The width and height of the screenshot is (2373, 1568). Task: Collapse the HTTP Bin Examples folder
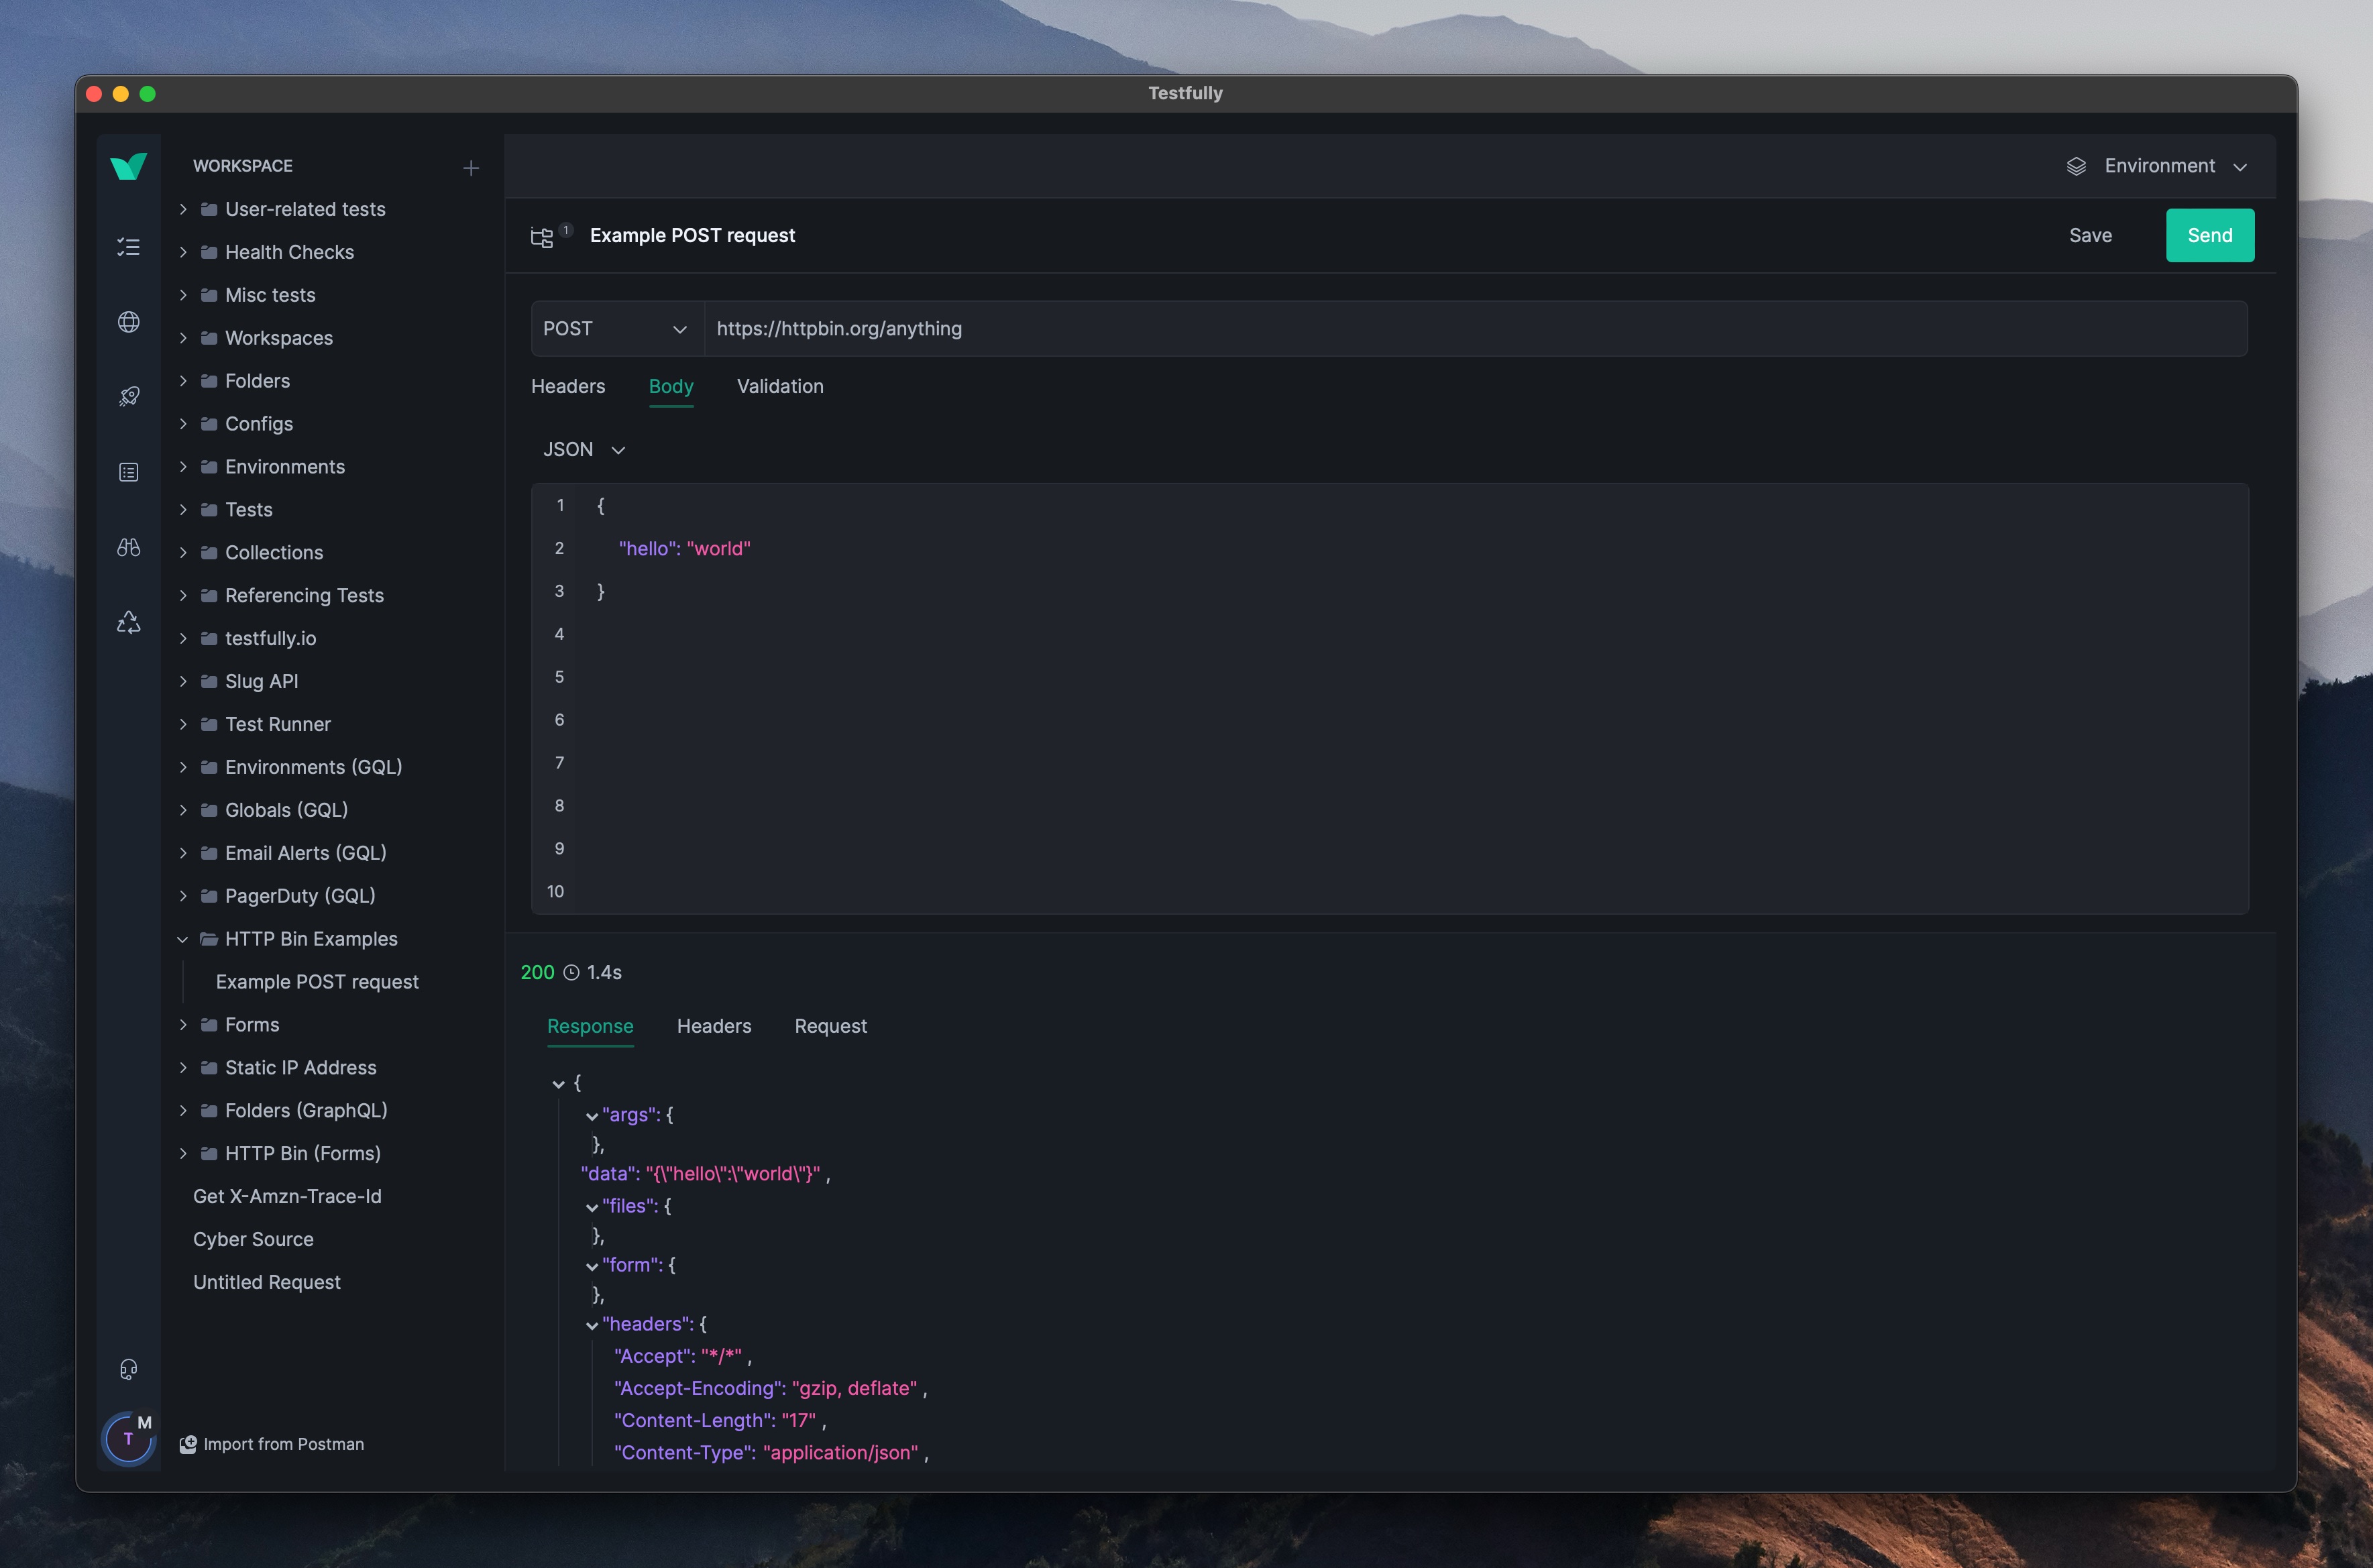(183, 939)
